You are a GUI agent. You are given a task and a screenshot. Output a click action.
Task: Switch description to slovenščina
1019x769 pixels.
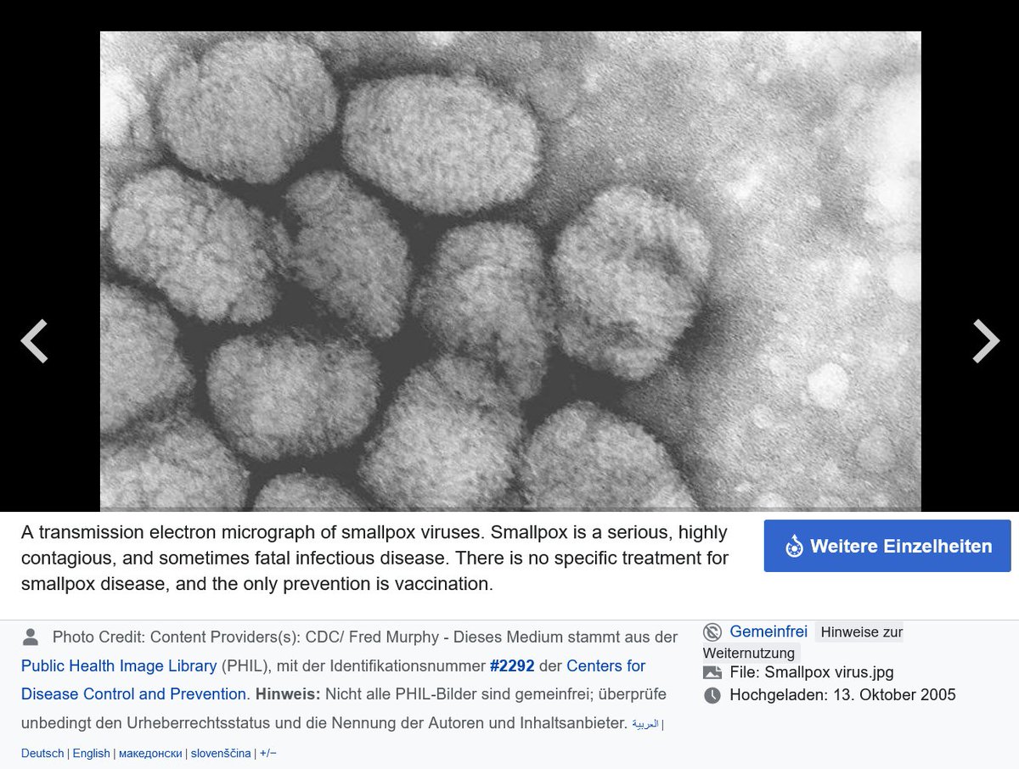[x=221, y=753]
